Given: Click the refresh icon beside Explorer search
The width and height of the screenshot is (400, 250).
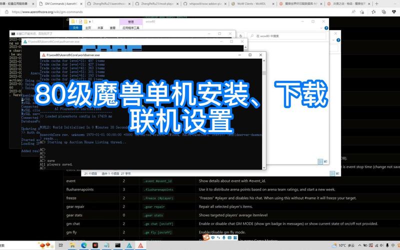Looking at the screenshot, I should 240,36.
